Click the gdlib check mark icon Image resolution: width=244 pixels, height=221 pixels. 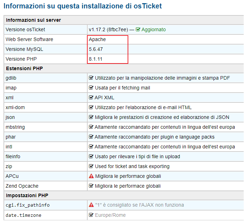click(x=91, y=78)
